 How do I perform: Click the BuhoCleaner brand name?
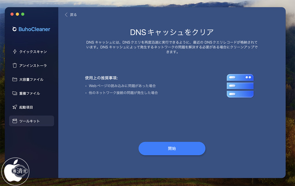pos(34,29)
